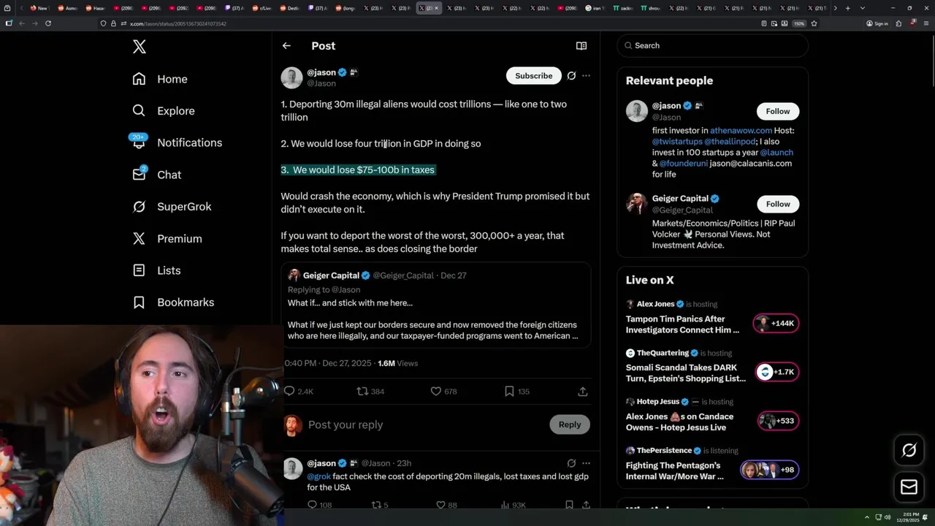935x526 pixels.
Task: Join TheQuartering live space +1.7K
Action: pos(776,372)
